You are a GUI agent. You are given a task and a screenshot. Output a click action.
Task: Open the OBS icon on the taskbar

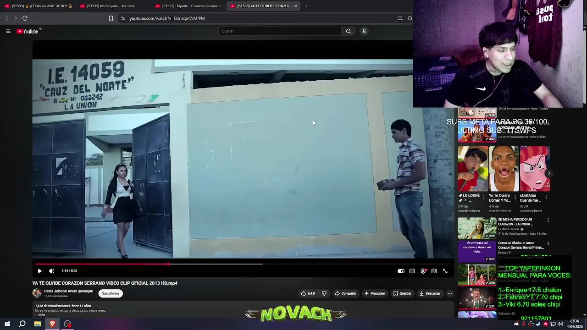click(x=68, y=324)
